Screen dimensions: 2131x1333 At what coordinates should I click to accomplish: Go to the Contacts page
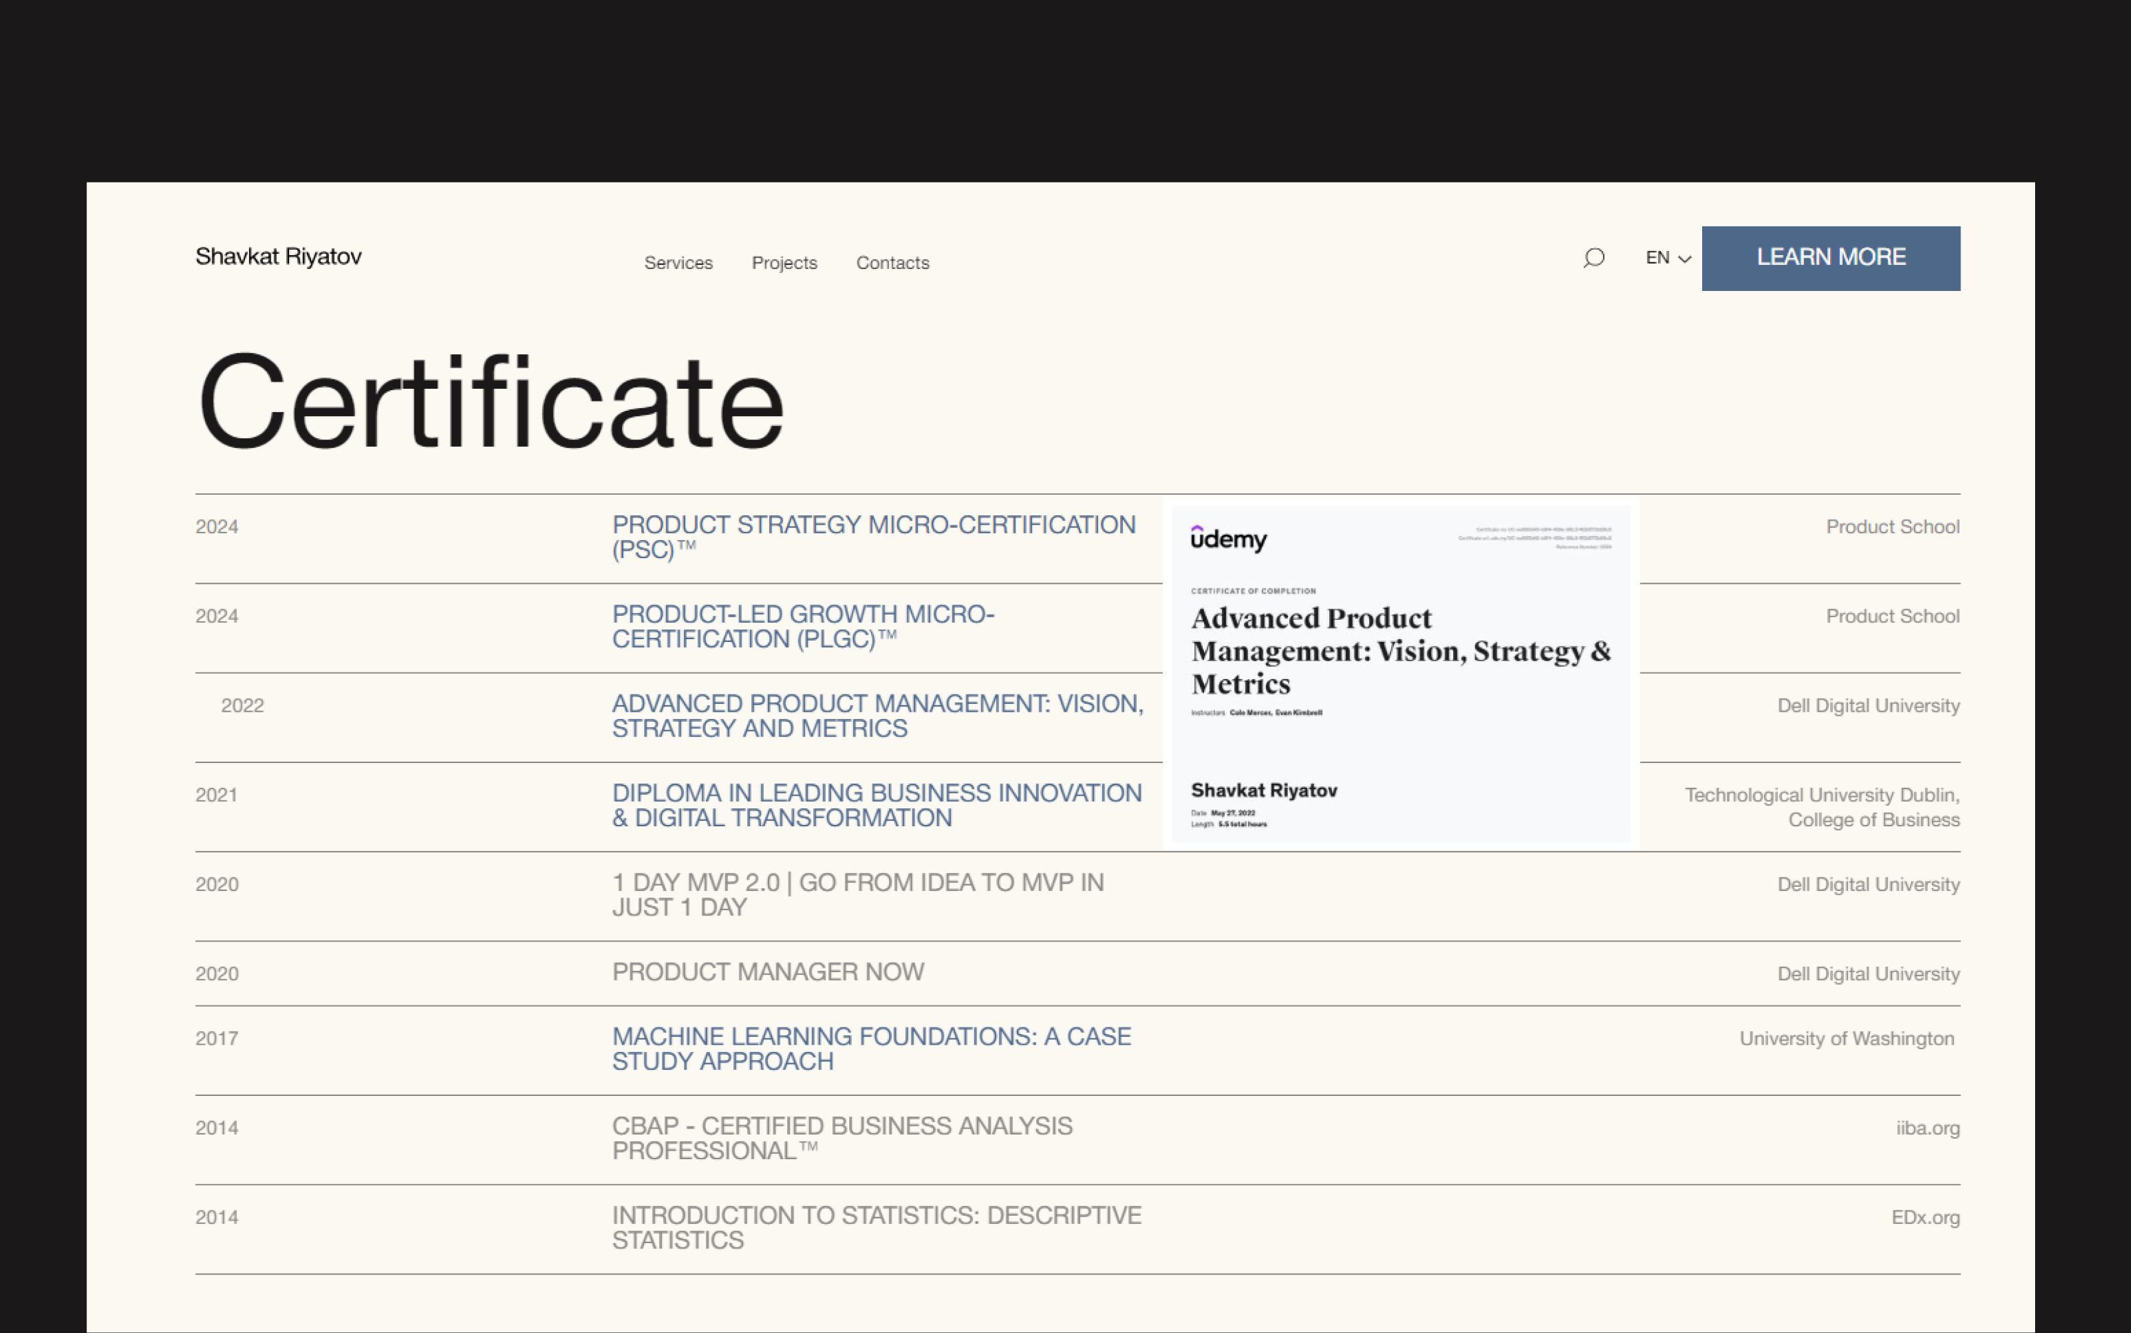[x=892, y=263]
